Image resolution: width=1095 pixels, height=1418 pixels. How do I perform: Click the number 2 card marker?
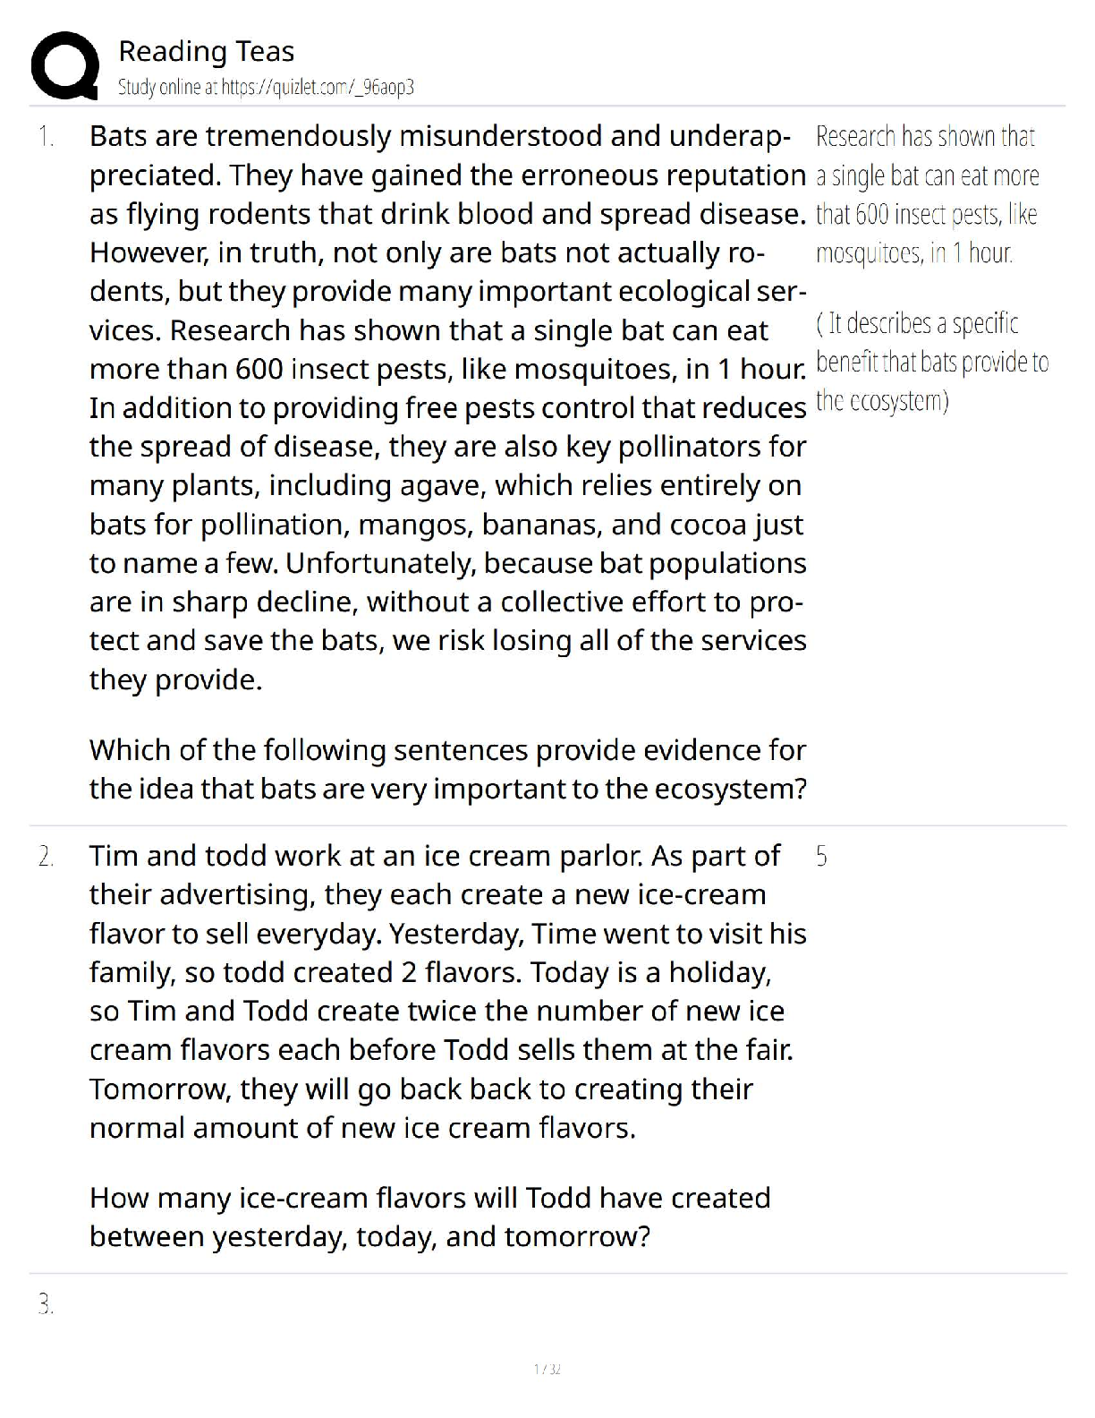(x=46, y=857)
